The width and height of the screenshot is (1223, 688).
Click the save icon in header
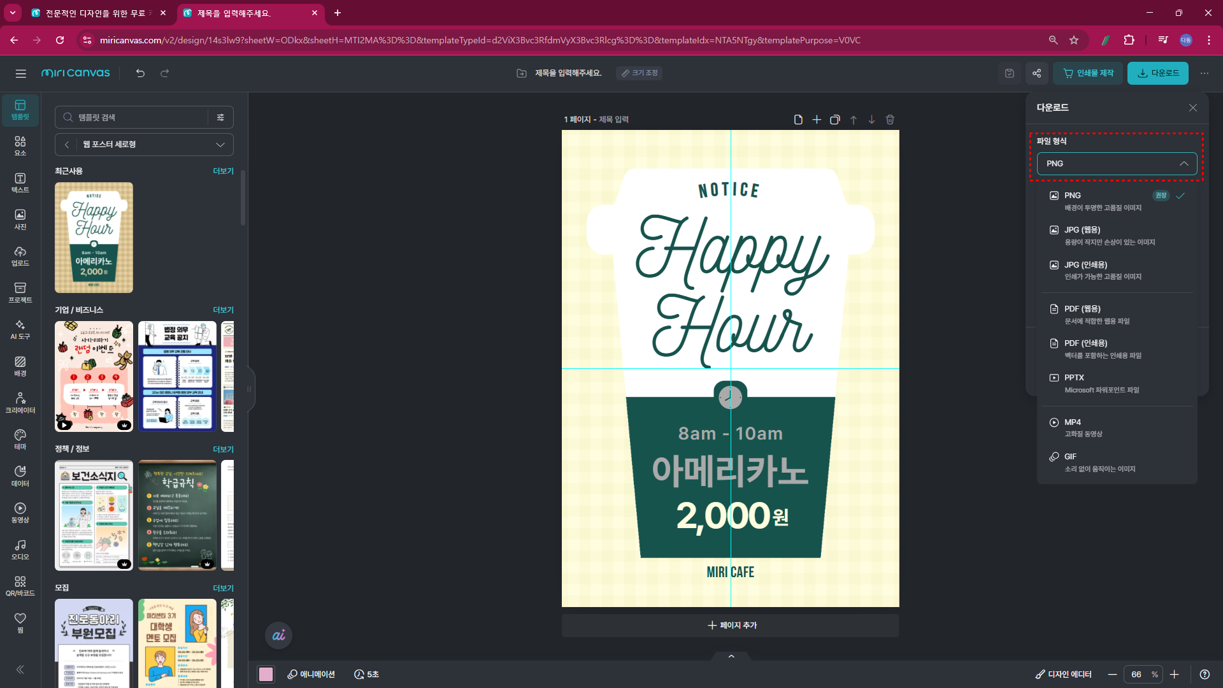tap(1010, 73)
